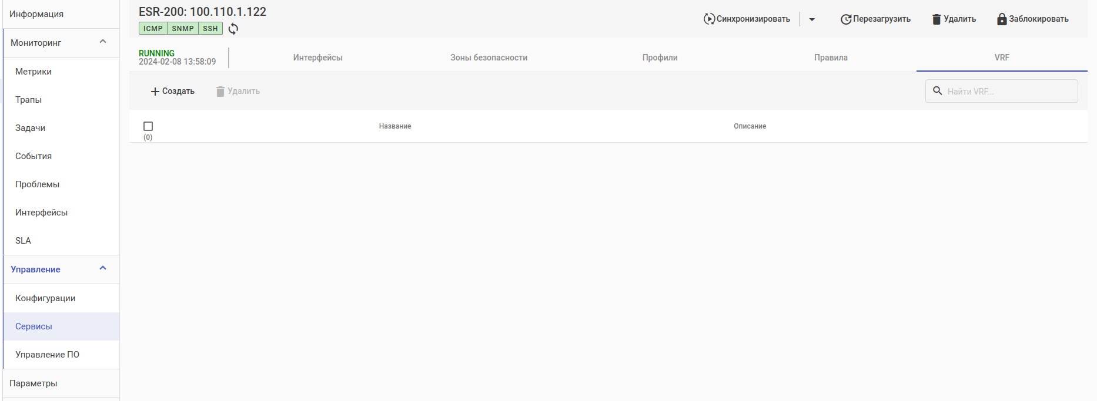Screen dimensions: 1097x401
Task: Click the Синхронизировать play icon
Action: coord(709,19)
